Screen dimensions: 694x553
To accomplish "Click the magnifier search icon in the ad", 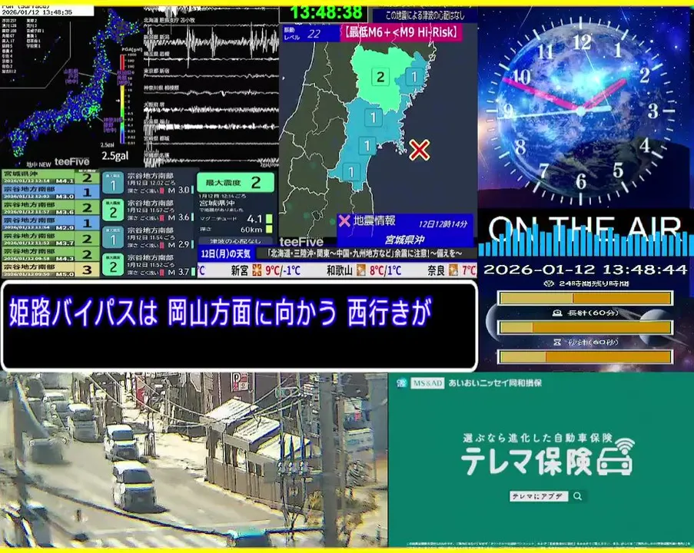I will pos(577,496).
